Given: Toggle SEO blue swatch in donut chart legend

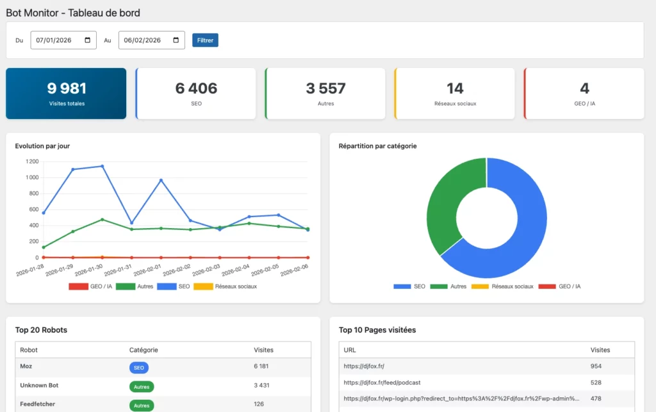Looking at the screenshot, I should coord(402,286).
